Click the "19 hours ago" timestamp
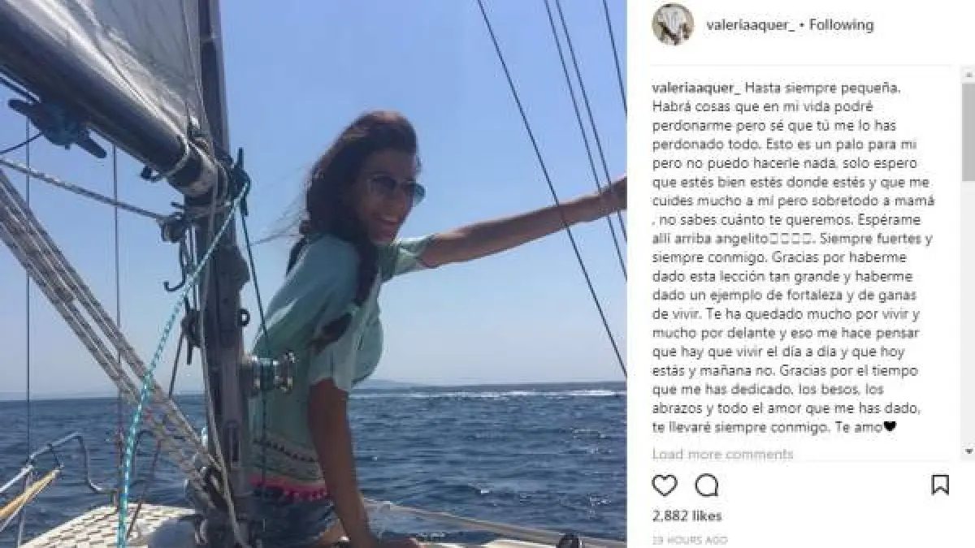Screen dimensions: 975x548 [689, 539]
